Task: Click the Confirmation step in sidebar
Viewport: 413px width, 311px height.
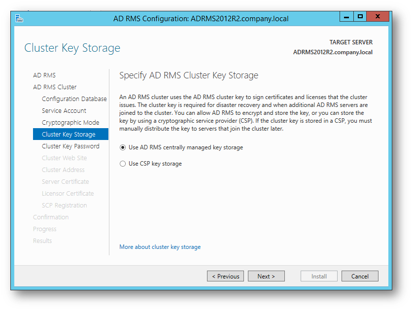Action: [51, 217]
